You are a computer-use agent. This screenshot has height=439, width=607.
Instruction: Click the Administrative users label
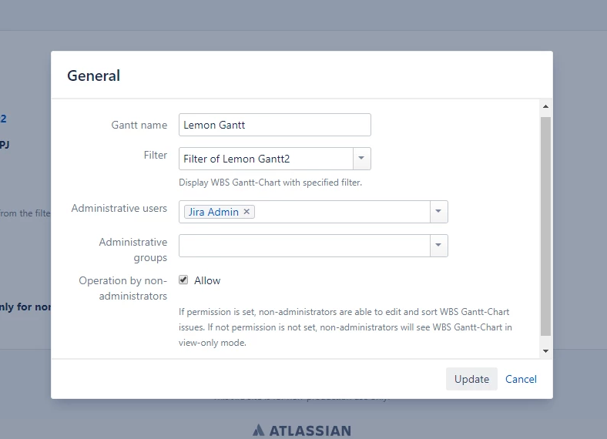click(119, 208)
